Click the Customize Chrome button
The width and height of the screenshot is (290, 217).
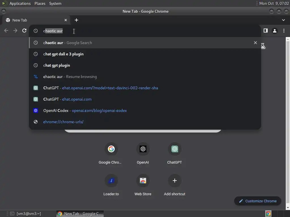[x=258, y=201]
